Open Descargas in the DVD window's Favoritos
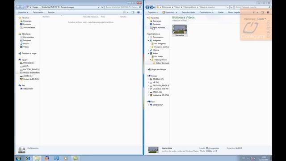The width and height of the screenshot is (286, 161). [x=27, y=21]
